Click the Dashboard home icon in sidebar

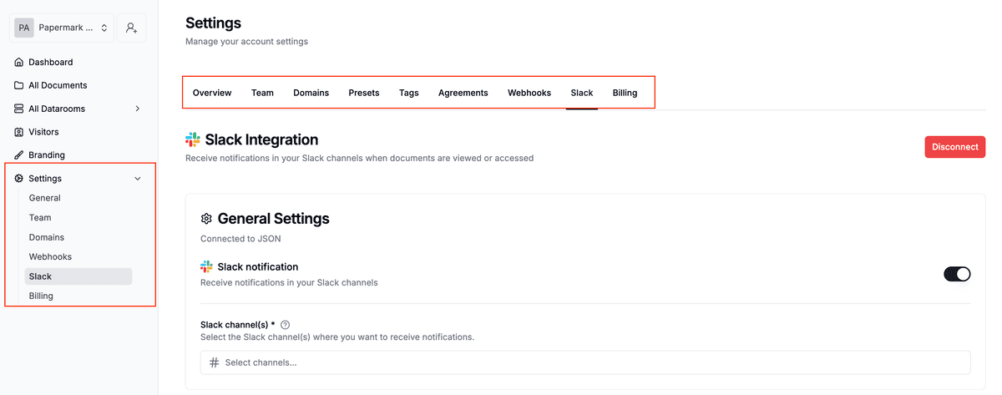pos(19,62)
